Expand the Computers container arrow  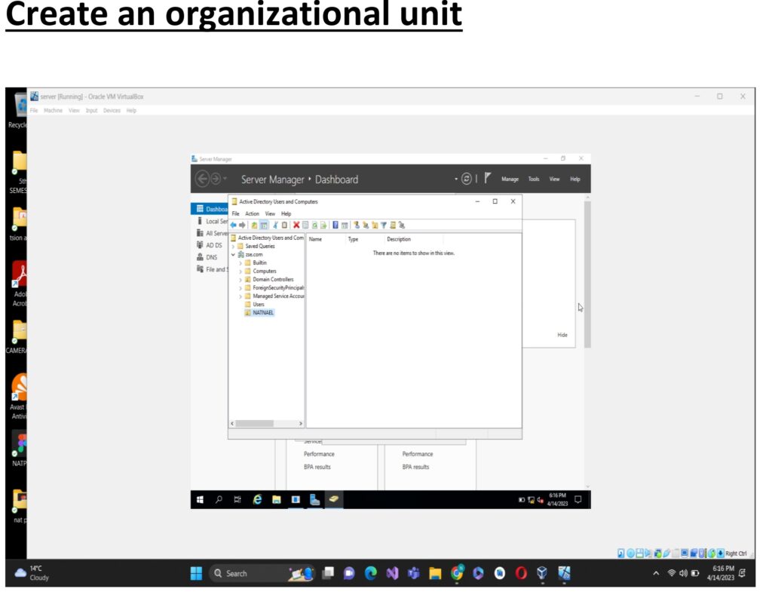pyautogui.click(x=240, y=271)
